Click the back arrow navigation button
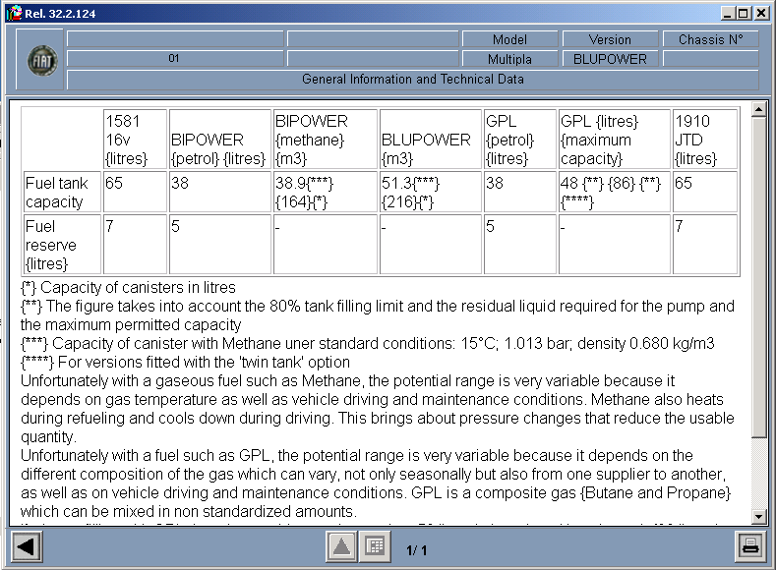Image resolution: width=776 pixels, height=570 pixels. (25, 546)
